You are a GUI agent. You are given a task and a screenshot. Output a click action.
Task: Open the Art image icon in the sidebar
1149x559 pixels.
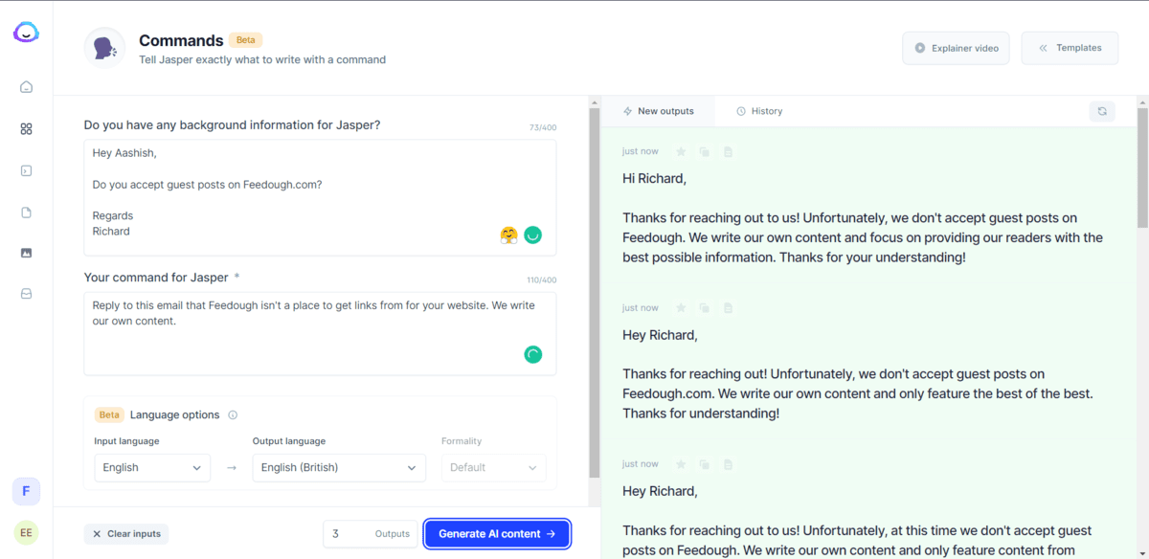(x=26, y=253)
